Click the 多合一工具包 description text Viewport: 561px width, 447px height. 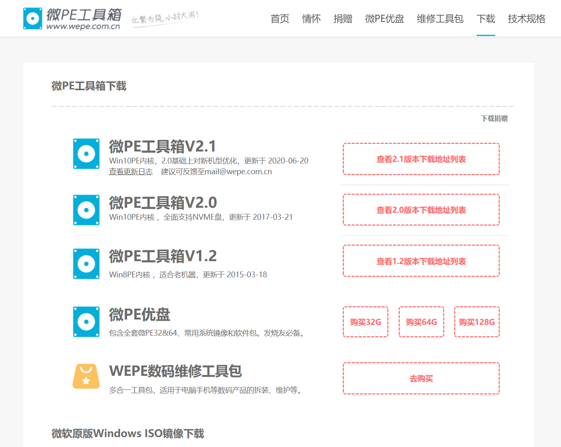[206, 390]
